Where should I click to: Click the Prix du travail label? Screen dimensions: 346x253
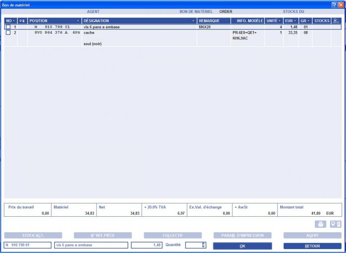(21, 207)
